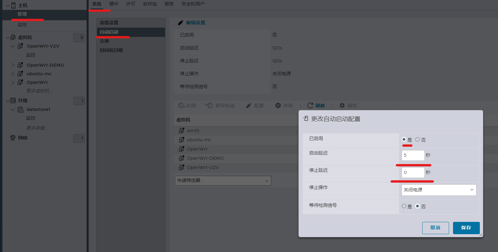Click the 操作 gear icon

(342, 105)
